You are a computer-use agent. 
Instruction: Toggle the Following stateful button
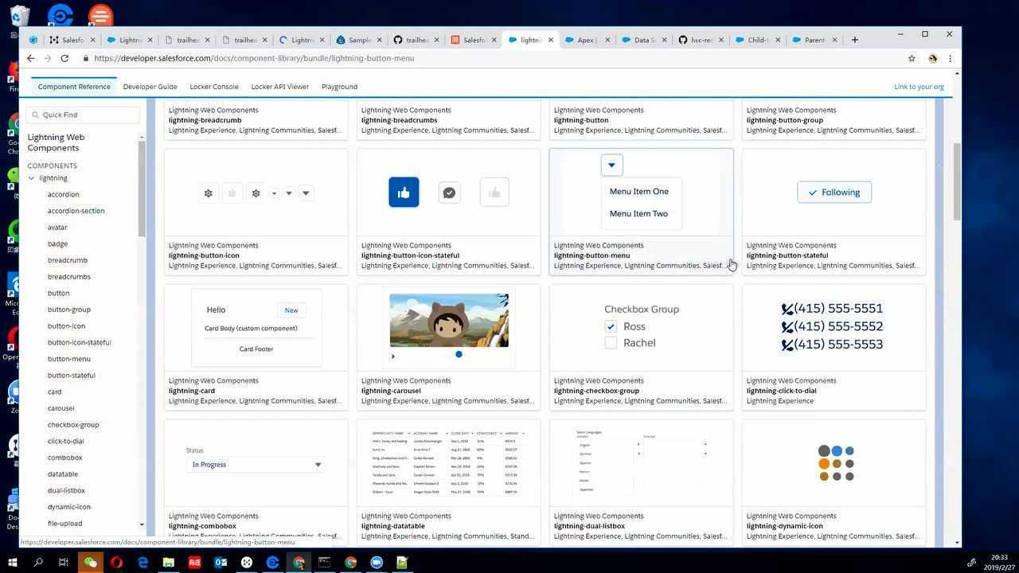pos(834,192)
